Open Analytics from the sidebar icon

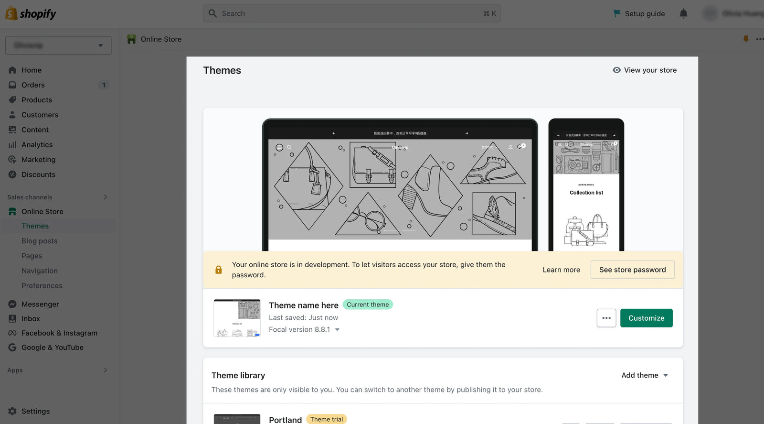pos(12,145)
